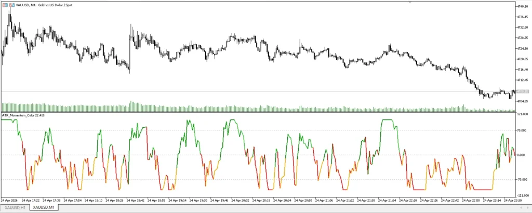This screenshot has width=532, height=213.
Task: Click the horizontal bid price line
Action: tap(258, 91)
